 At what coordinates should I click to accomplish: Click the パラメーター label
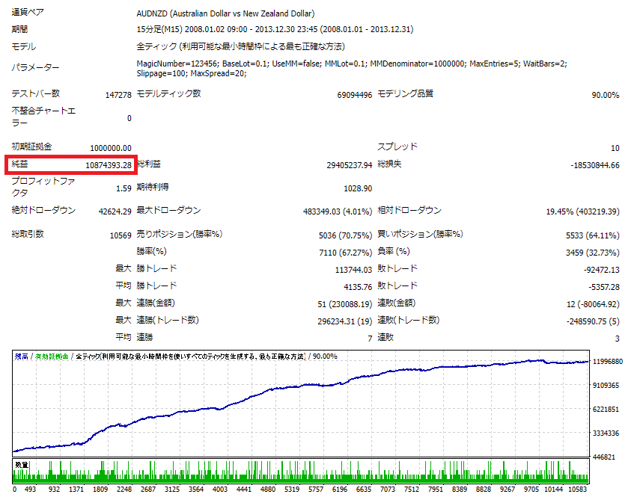pos(35,67)
